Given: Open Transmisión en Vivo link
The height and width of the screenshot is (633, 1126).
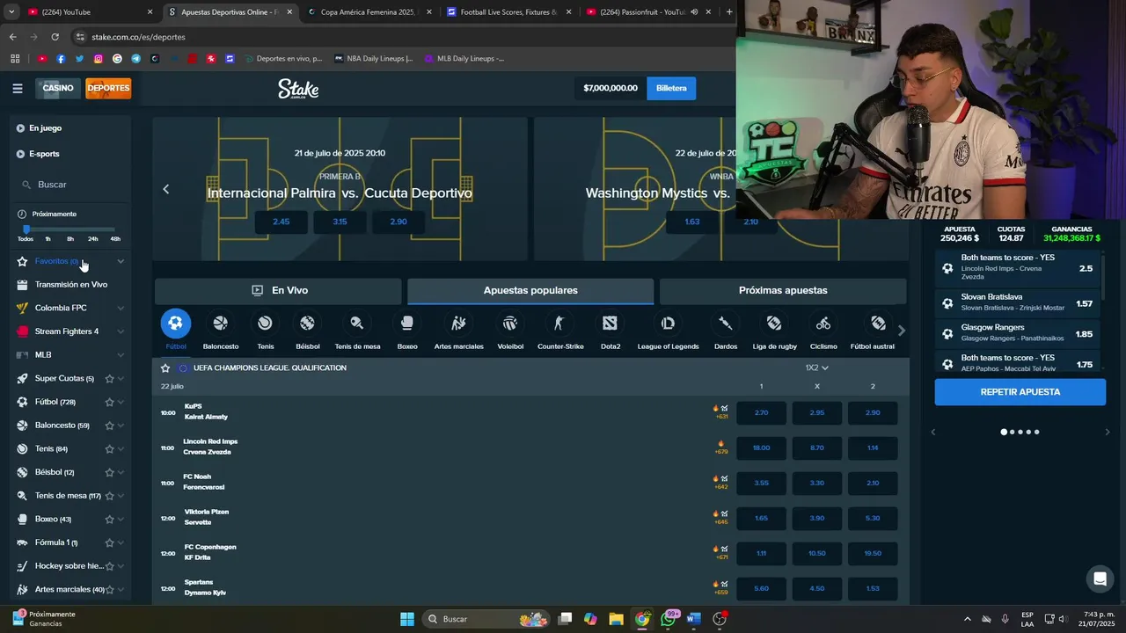Looking at the screenshot, I should pyautogui.click(x=70, y=285).
